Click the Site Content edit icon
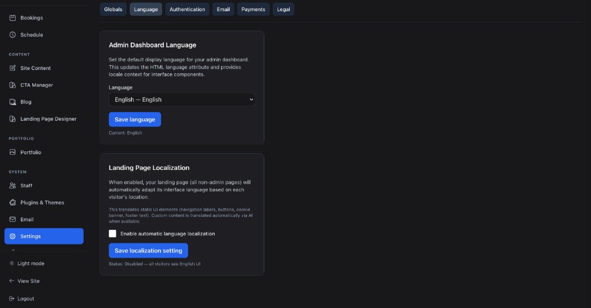This screenshot has height=308, width=591. (13, 68)
